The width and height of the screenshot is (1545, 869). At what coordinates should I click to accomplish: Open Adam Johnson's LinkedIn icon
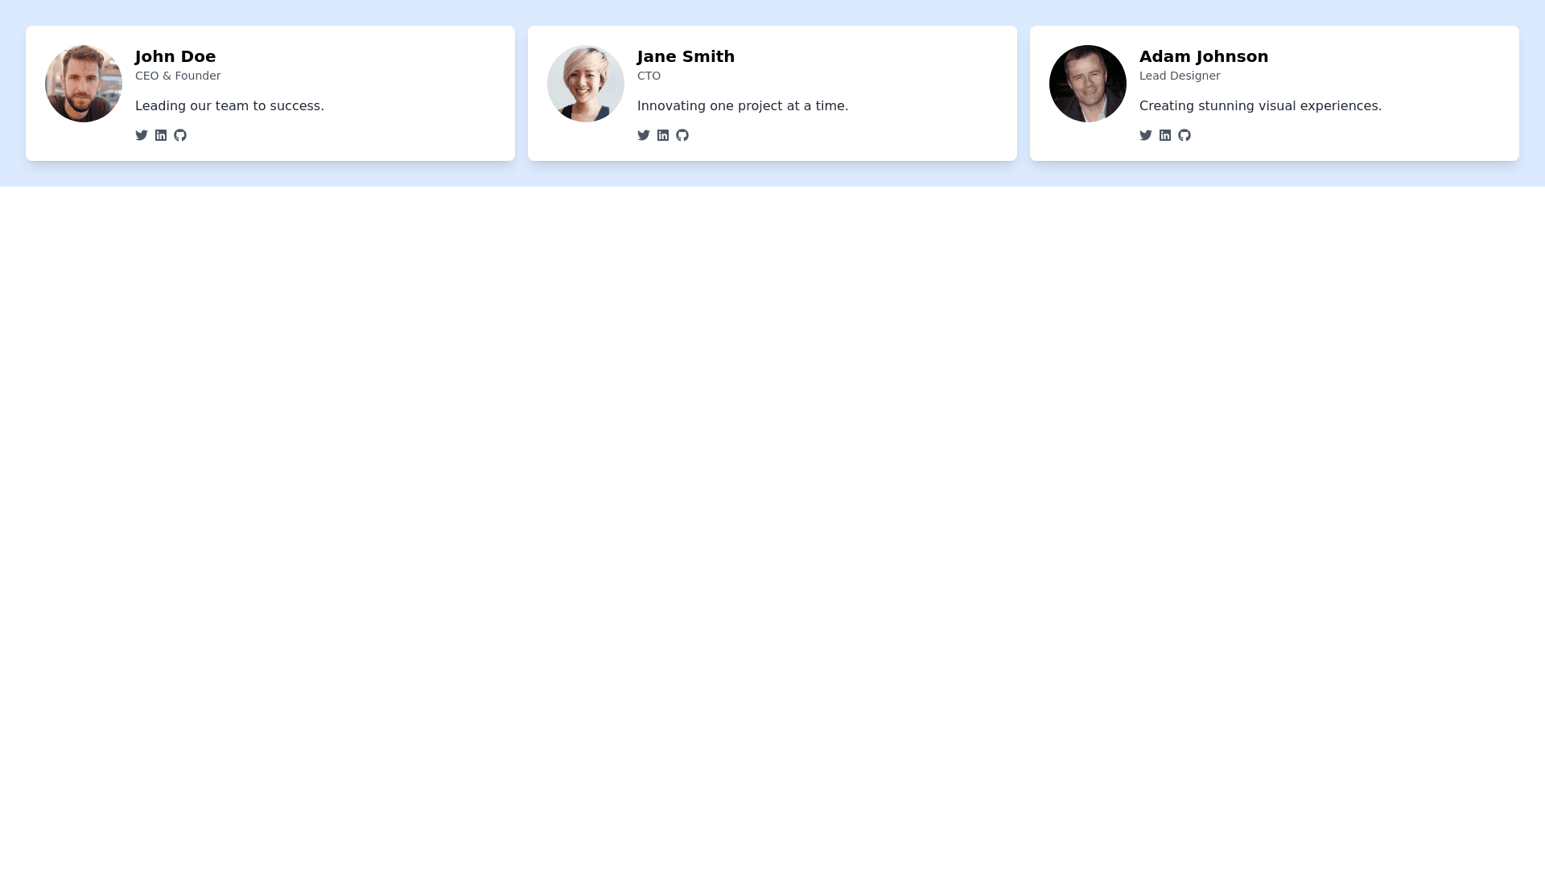point(1165,135)
